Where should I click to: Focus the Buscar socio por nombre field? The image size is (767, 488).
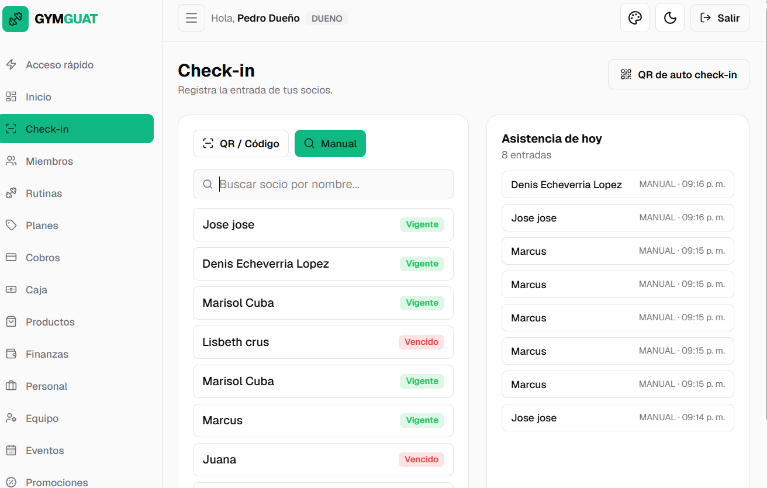(x=323, y=184)
